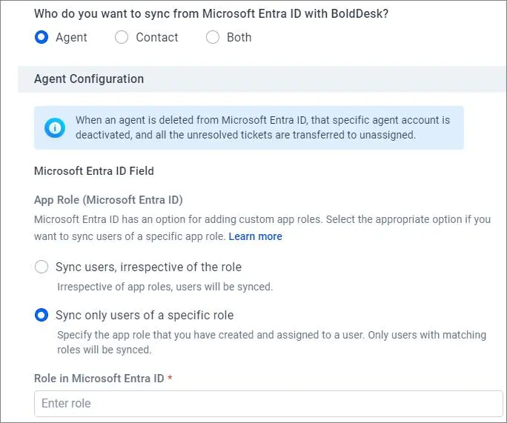Select the Contact radio button
The image size is (507, 423).
tap(122, 37)
